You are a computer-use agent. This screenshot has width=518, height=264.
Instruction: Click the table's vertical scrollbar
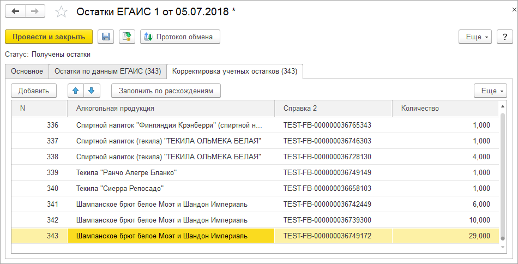(502, 175)
